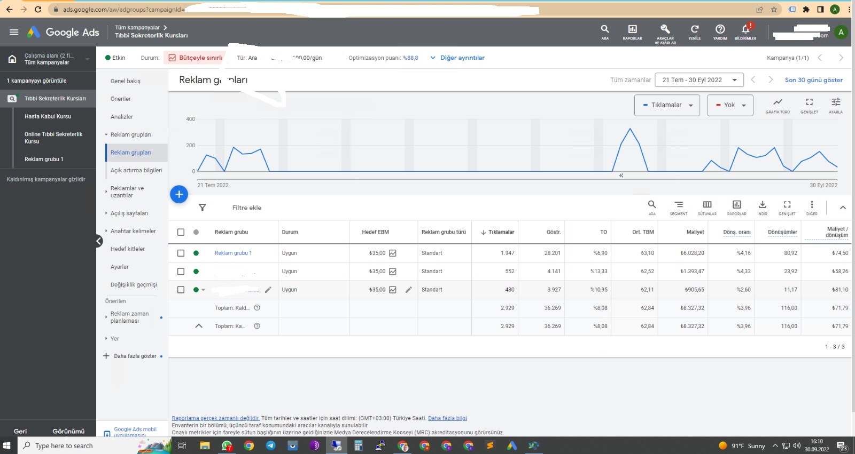855x454 pixels.
Task: Download table with İNDİR icon
Action: tap(763, 208)
